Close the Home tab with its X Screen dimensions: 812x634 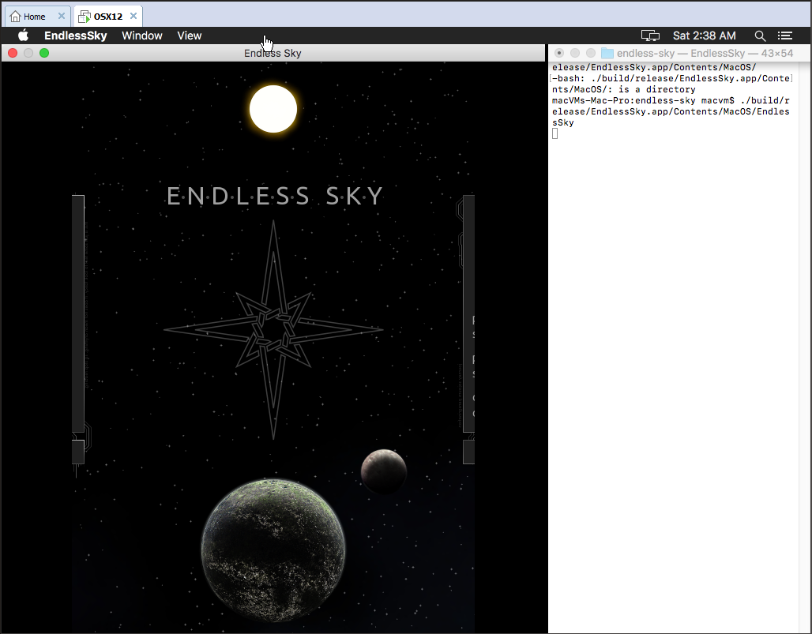(61, 15)
